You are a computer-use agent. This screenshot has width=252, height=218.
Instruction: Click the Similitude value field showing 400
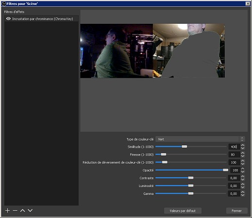[x=235, y=147]
